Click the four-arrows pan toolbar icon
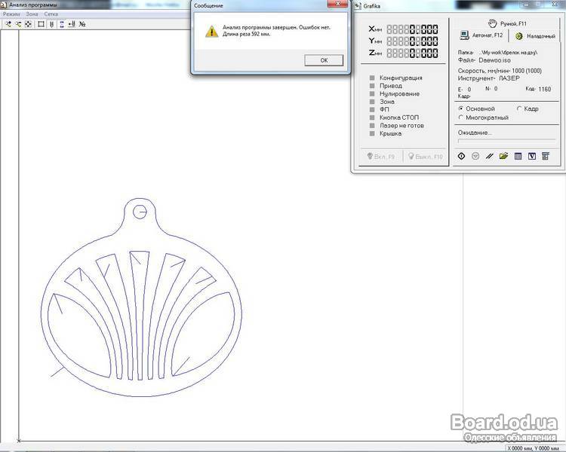The height and width of the screenshot is (452, 566). pyautogui.click(x=28, y=24)
